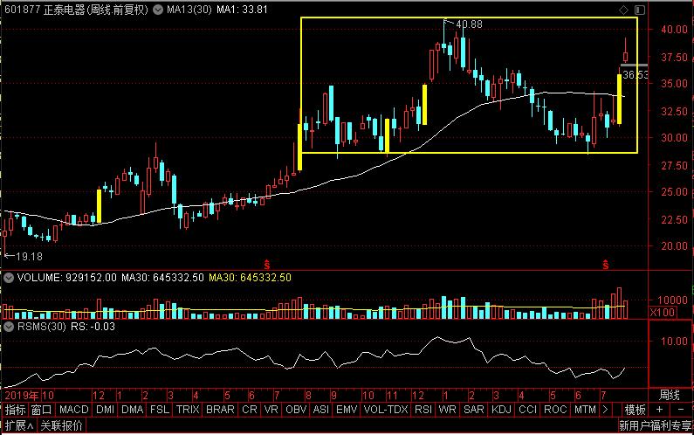Click the diamond marker icon at chart top
Screen dimensions: 694x435
(623, 10)
